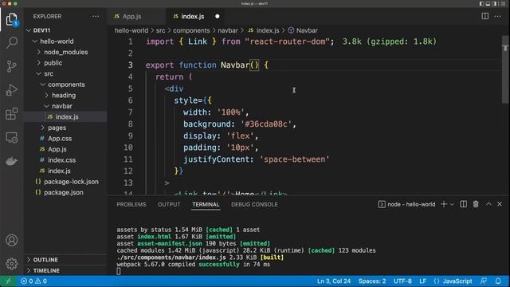Expand the pages folder
The image size is (510, 287).
tap(65, 128)
